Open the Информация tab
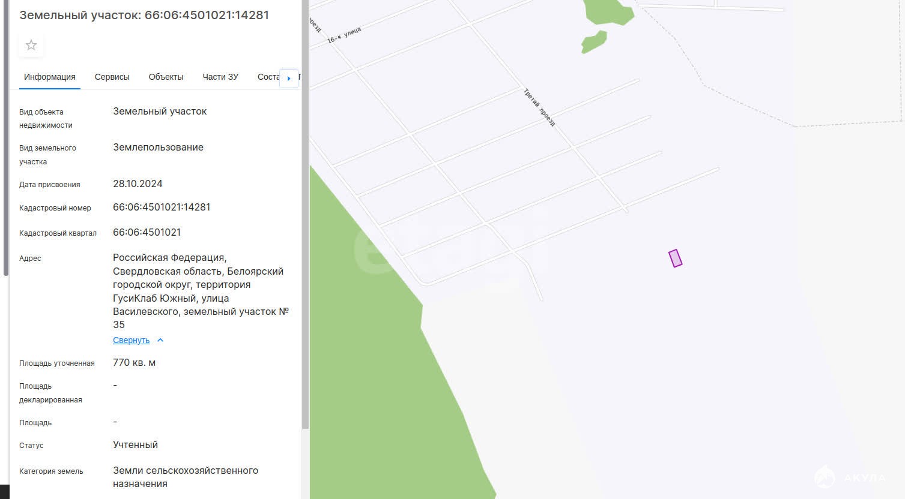The height and width of the screenshot is (499, 905). click(50, 77)
